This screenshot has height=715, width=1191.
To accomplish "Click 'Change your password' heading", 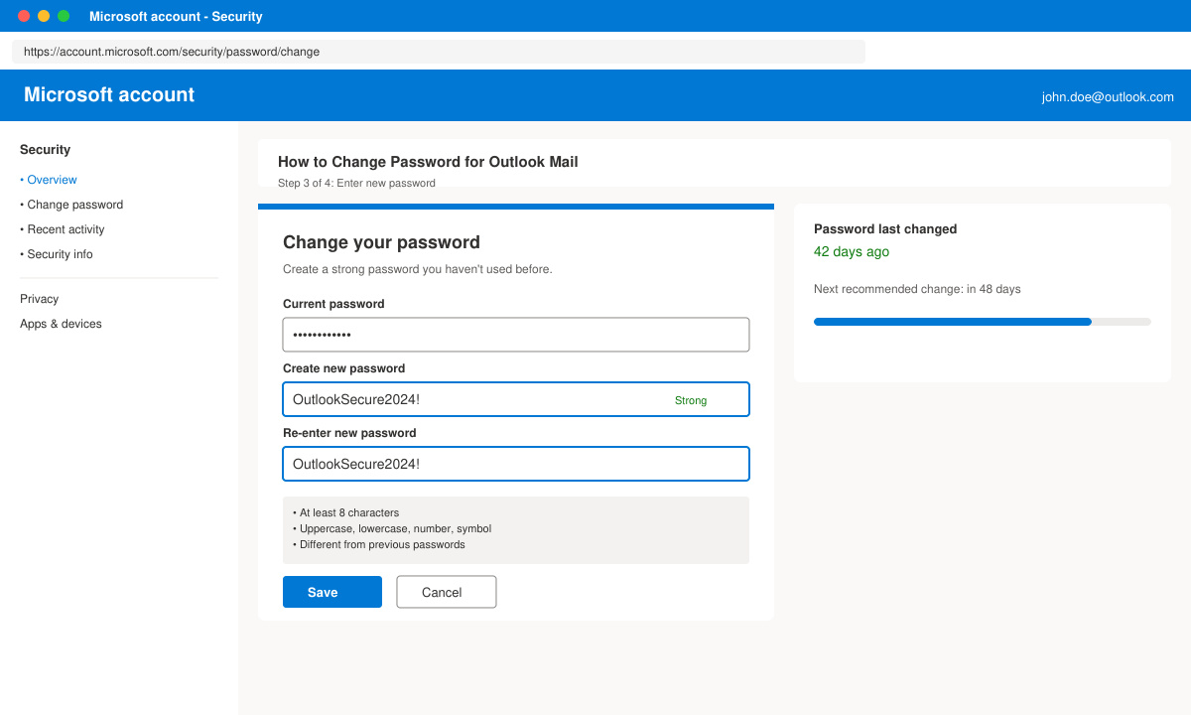I will pos(381,242).
